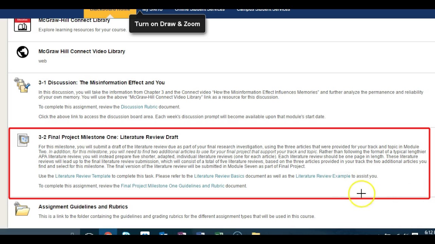435x244 pixels.
Task: Click the 3-2 Final Project assignment icon
Action: (x=23, y=139)
